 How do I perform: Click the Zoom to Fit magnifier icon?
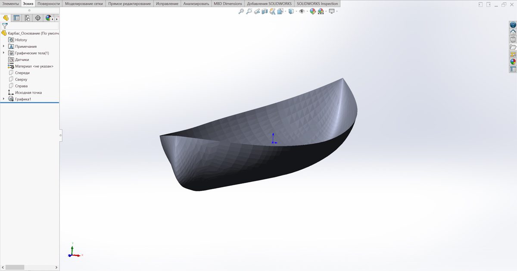coord(241,12)
